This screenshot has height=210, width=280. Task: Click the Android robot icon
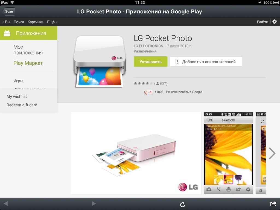pos(7,33)
